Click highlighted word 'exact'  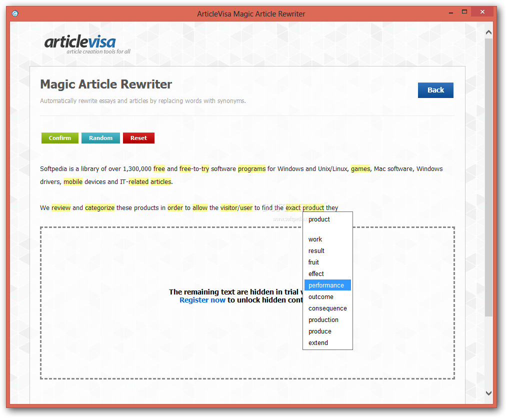click(293, 207)
